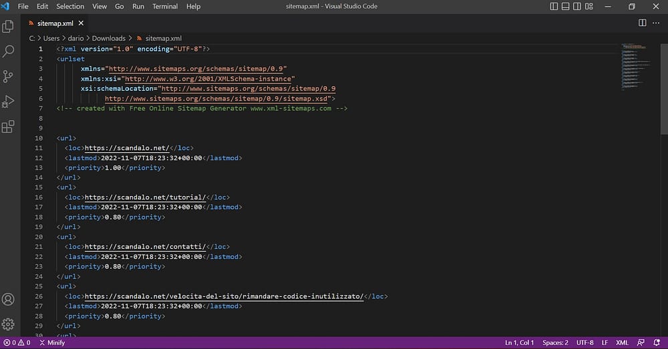Click the VS Code logo icon
This screenshot has width=668, height=349.
[5, 7]
